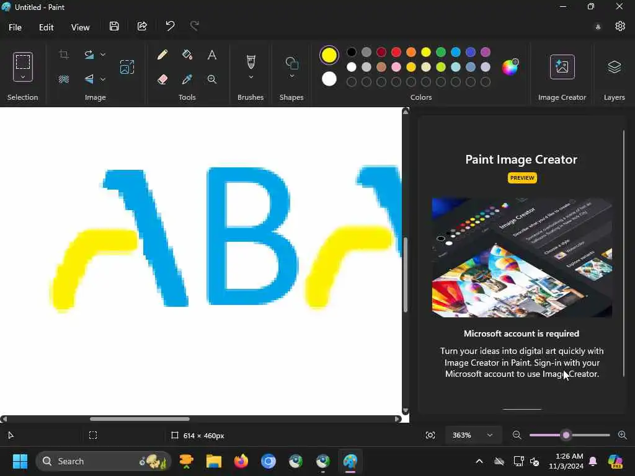Click the Image Creator preview thumbnail

(x=522, y=257)
